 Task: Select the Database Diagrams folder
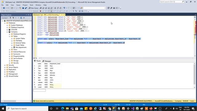(20, 34)
